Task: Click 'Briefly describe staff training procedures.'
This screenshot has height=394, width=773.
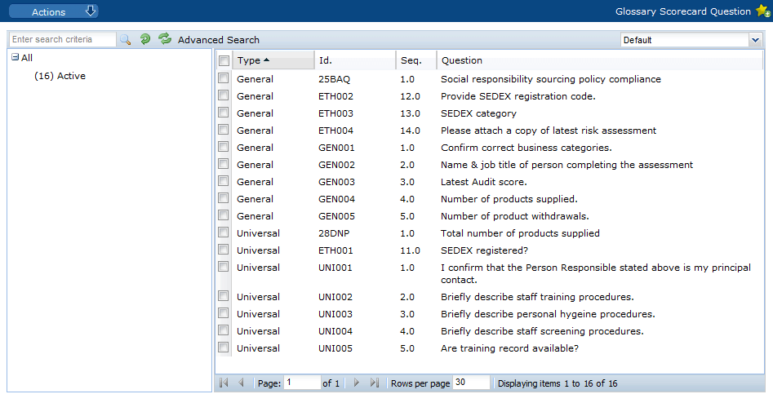Action: [537, 297]
